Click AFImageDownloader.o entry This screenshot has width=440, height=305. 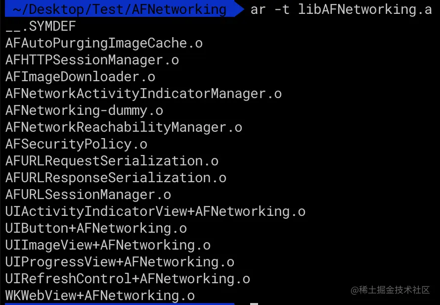[x=80, y=77]
